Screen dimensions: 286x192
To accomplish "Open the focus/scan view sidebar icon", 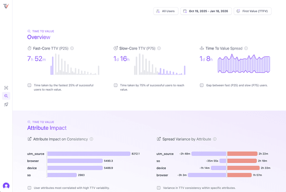I will 6,88.
